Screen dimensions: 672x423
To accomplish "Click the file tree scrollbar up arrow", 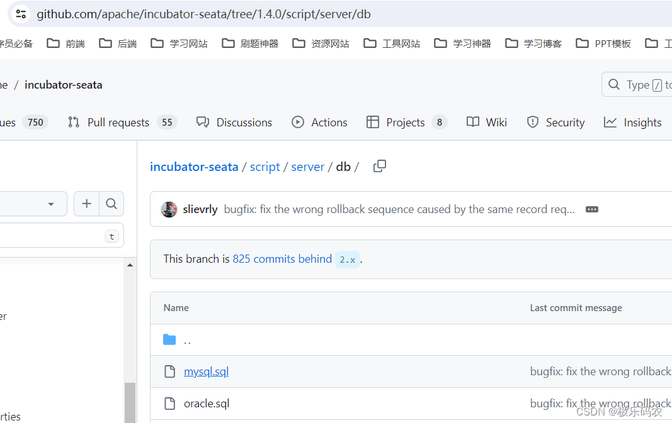I will 130,265.
